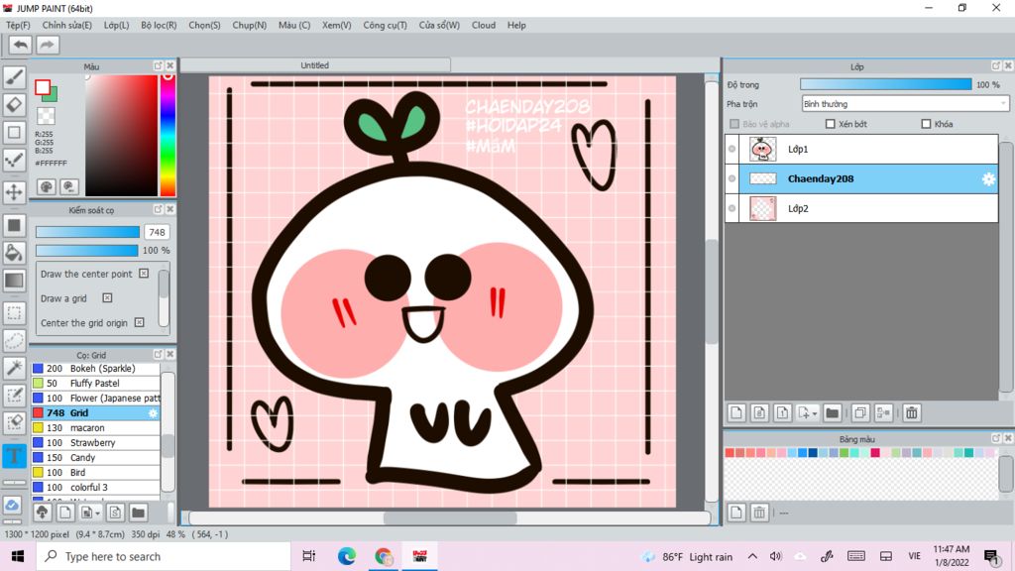
Task: Enable the Xén bớt clipping checkbox
Action: click(831, 124)
